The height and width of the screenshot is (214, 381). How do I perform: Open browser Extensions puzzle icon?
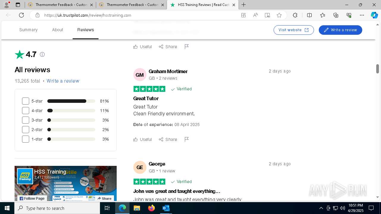coord(295,15)
